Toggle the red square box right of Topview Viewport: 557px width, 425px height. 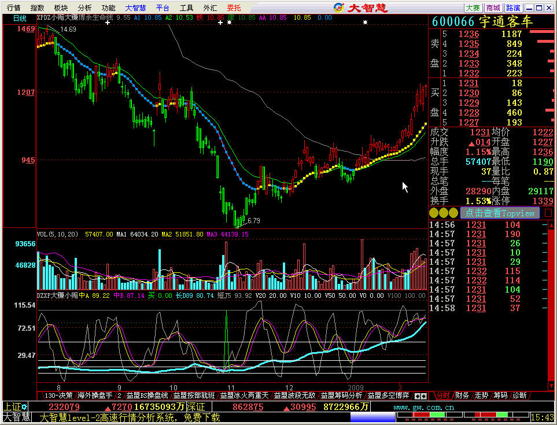click(x=548, y=213)
